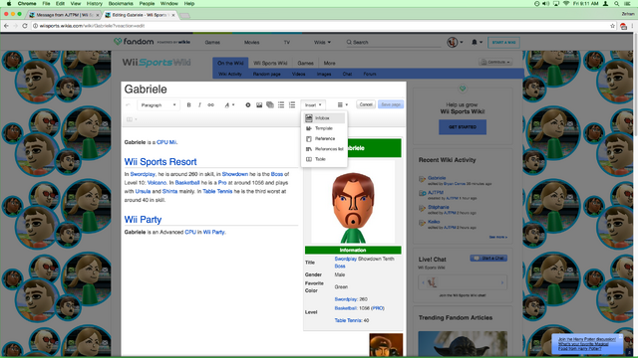Choose Template from Insert menu
This screenshot has width=638, height=358.
(x=324, y=128)
